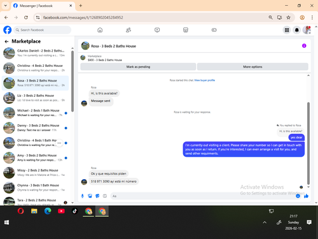The width and height of the screenshot is (318, 239).
Task: Open the Facebook menu grid icon
Action: click(287, 30)
